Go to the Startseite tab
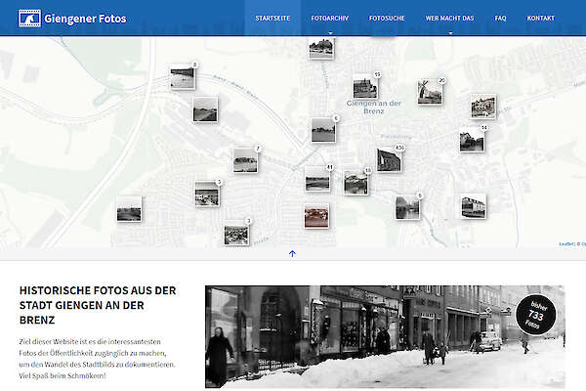The height and width of the screenshot is (391, 586). coord(272,19)
